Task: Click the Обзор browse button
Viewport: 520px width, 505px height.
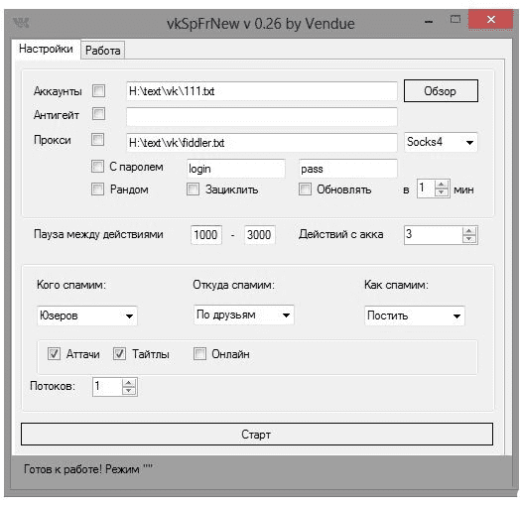Action: [441, 91]
